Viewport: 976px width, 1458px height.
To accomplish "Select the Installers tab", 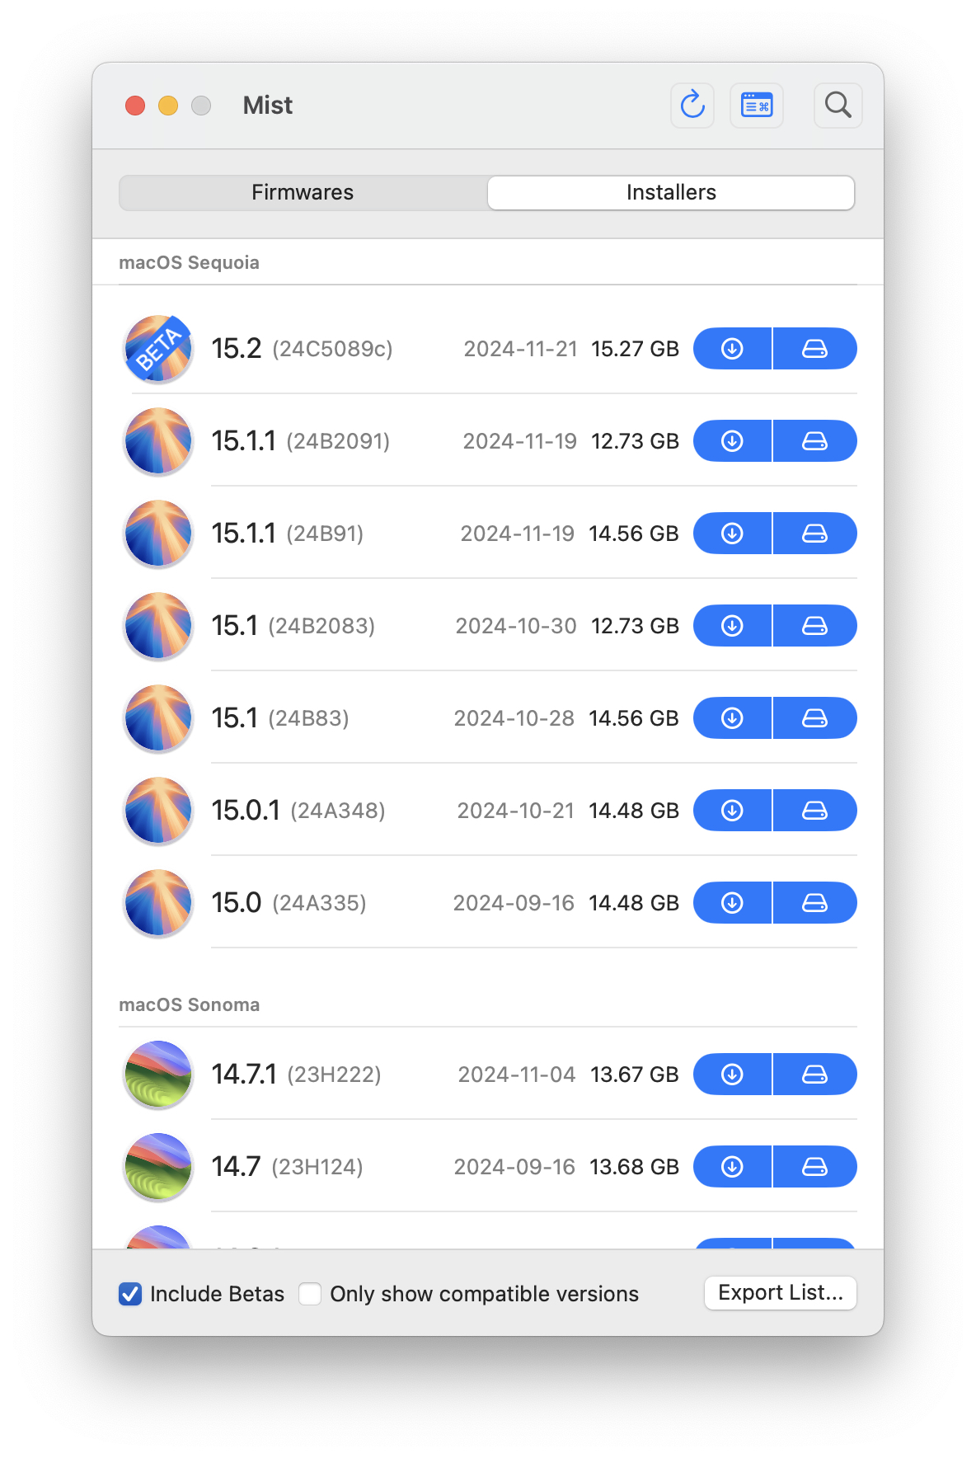I will pyautogui.click(x=671, y=193).
